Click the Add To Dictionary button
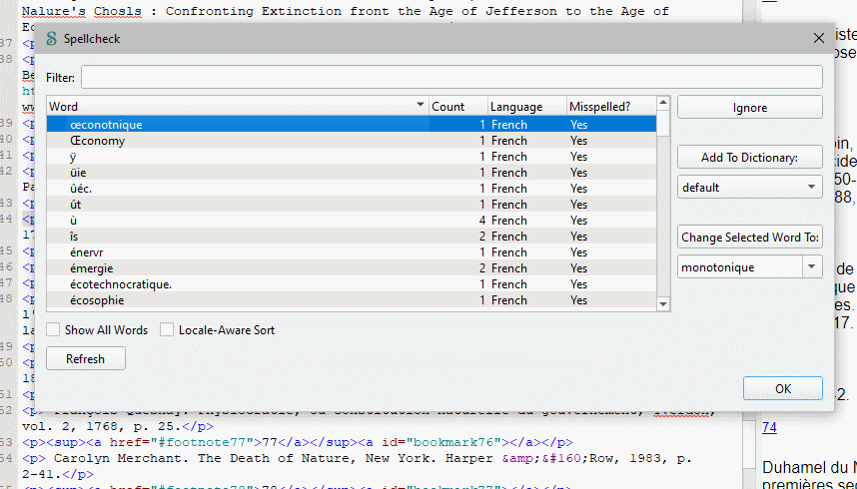The image size is (857, 489). pyautogui.click(x=749, y=158)
